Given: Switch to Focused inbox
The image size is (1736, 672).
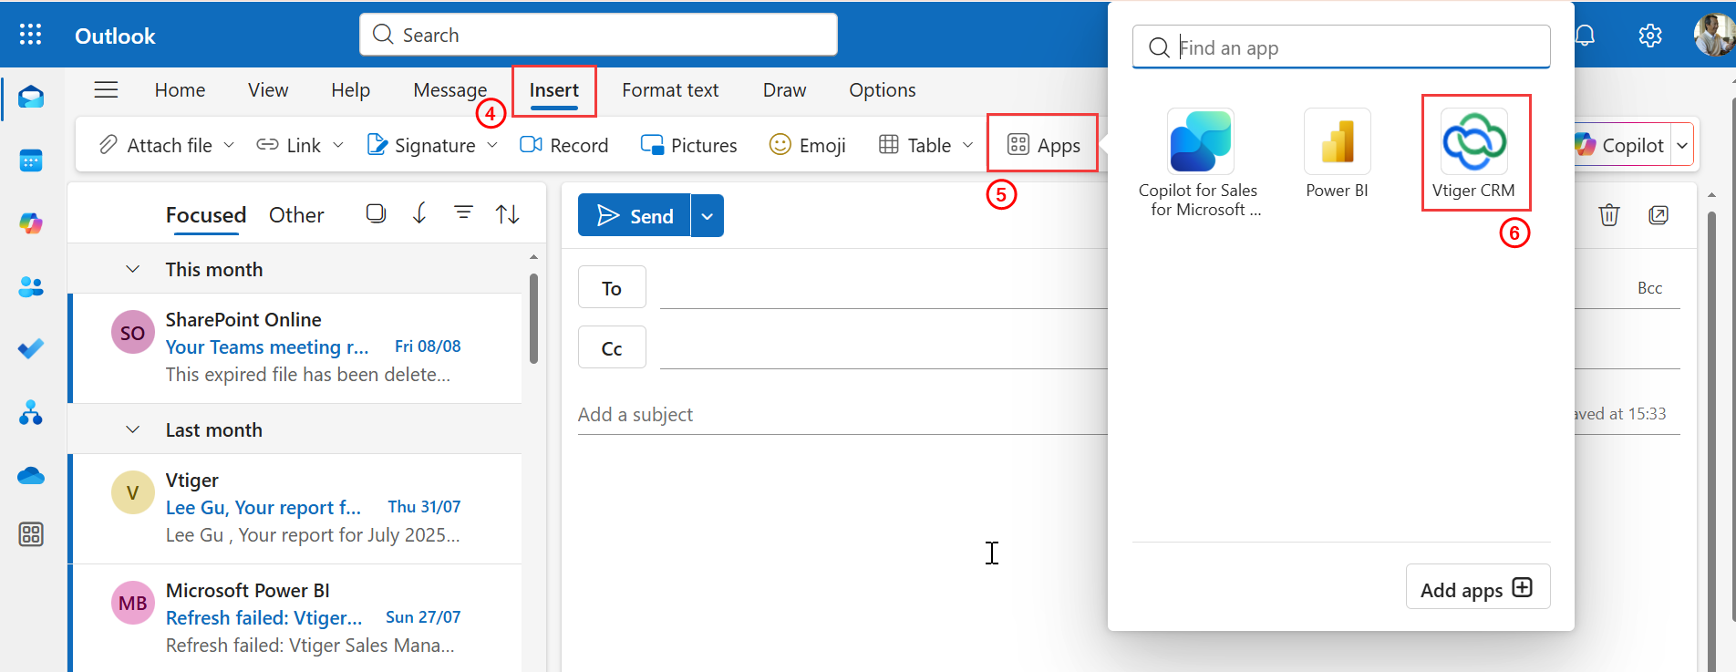Looking at the screenshot, I should tap(206, 215).
